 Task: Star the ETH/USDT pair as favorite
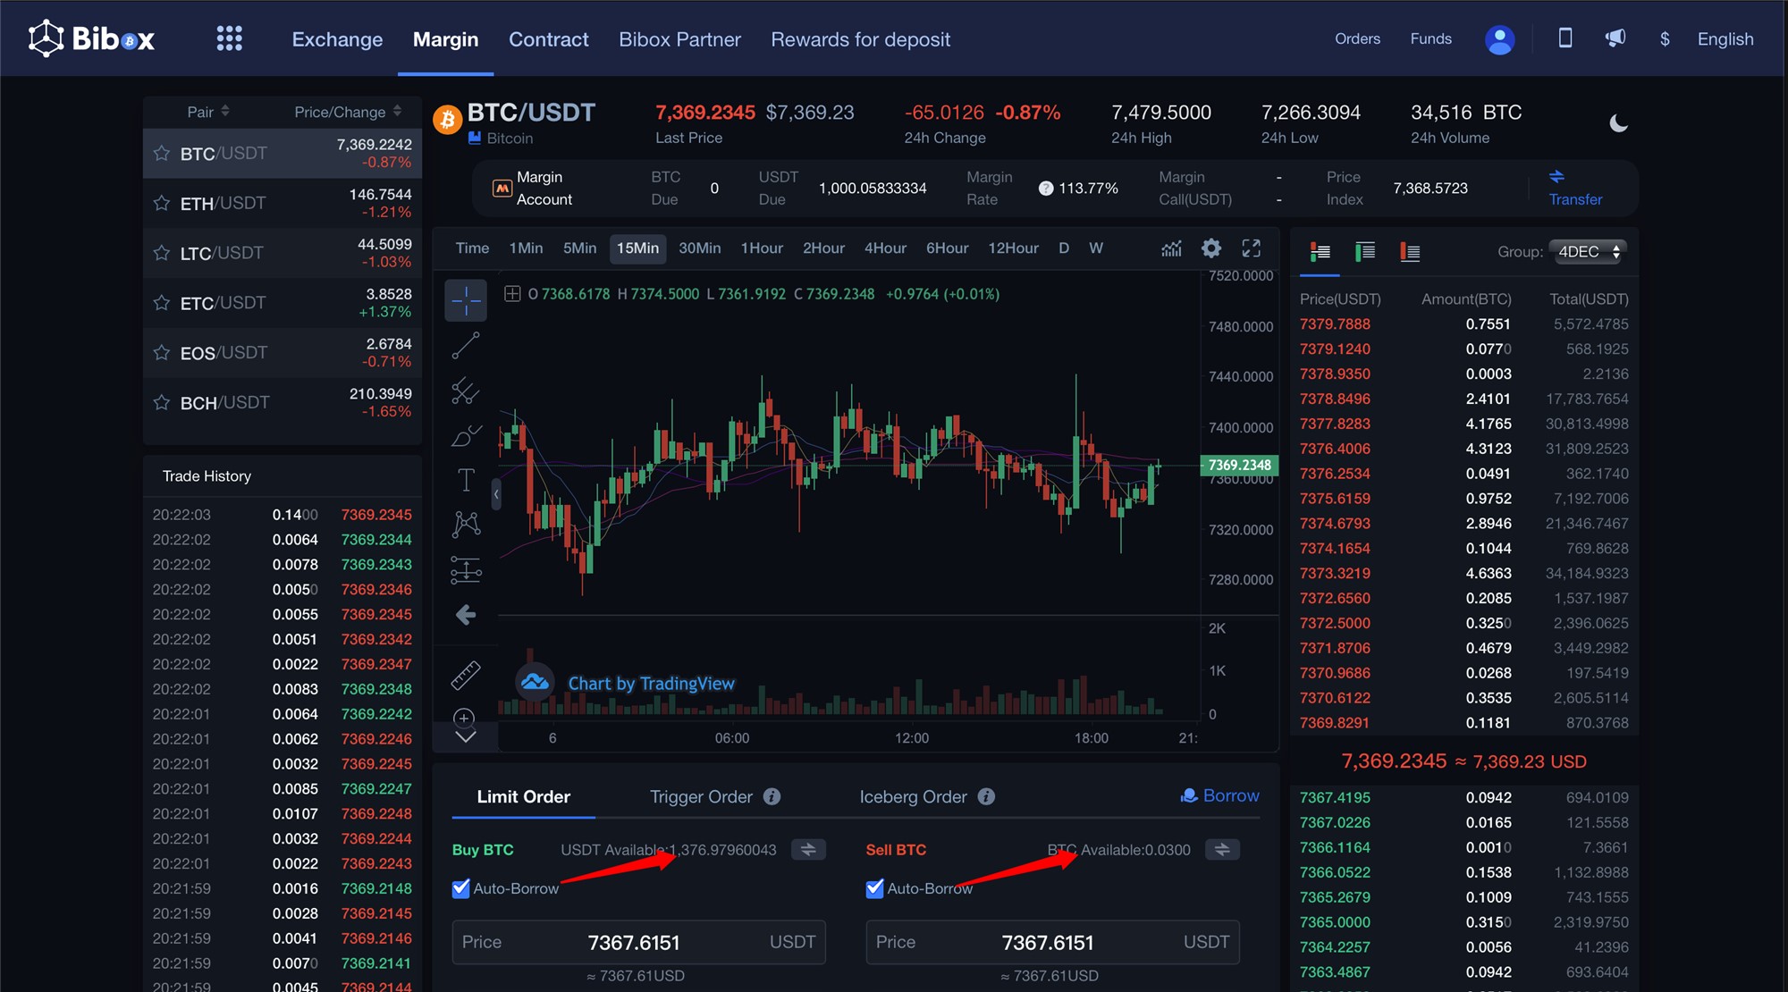[x=162, y=203]
